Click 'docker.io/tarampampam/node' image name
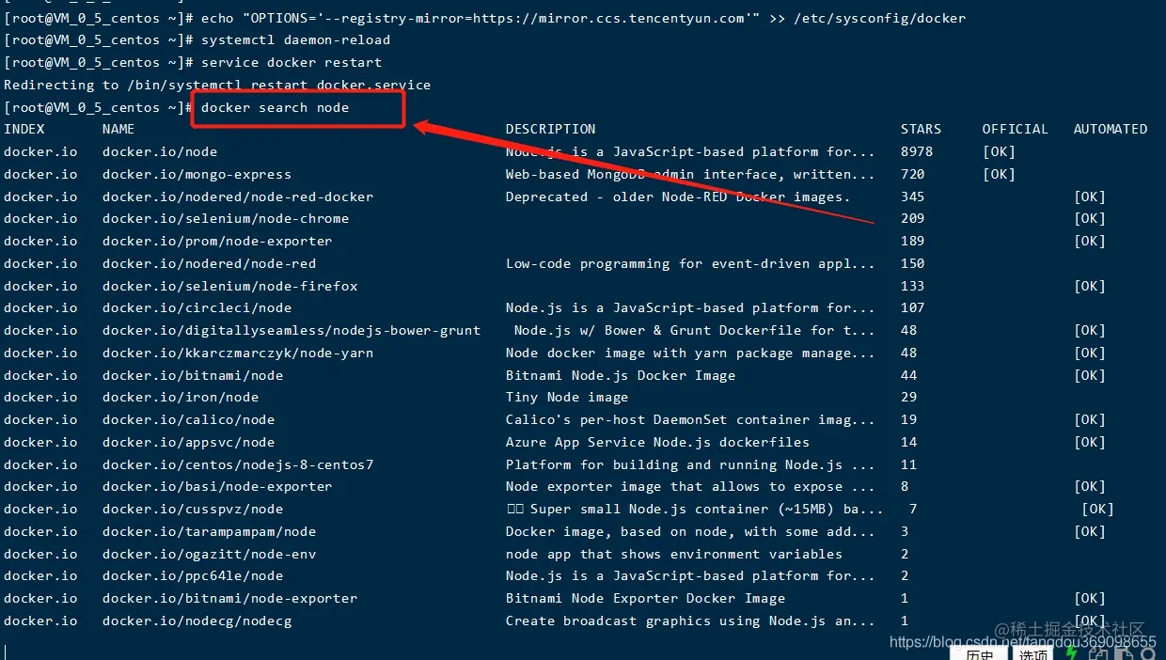This screenshot has width=1166, height=660. click(209, 531)
